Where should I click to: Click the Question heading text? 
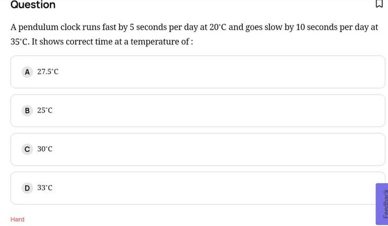coord(33,5)
